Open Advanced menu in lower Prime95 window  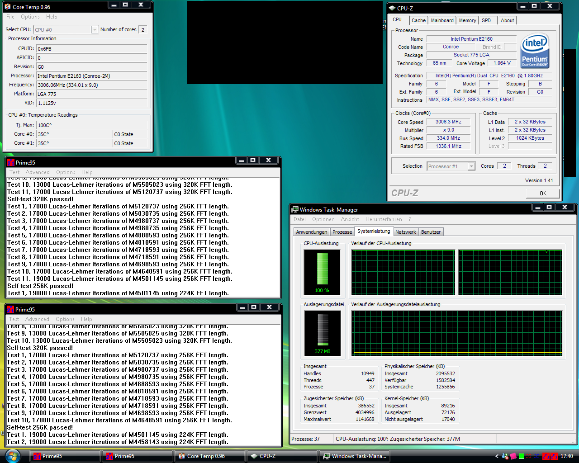point(37,319)
